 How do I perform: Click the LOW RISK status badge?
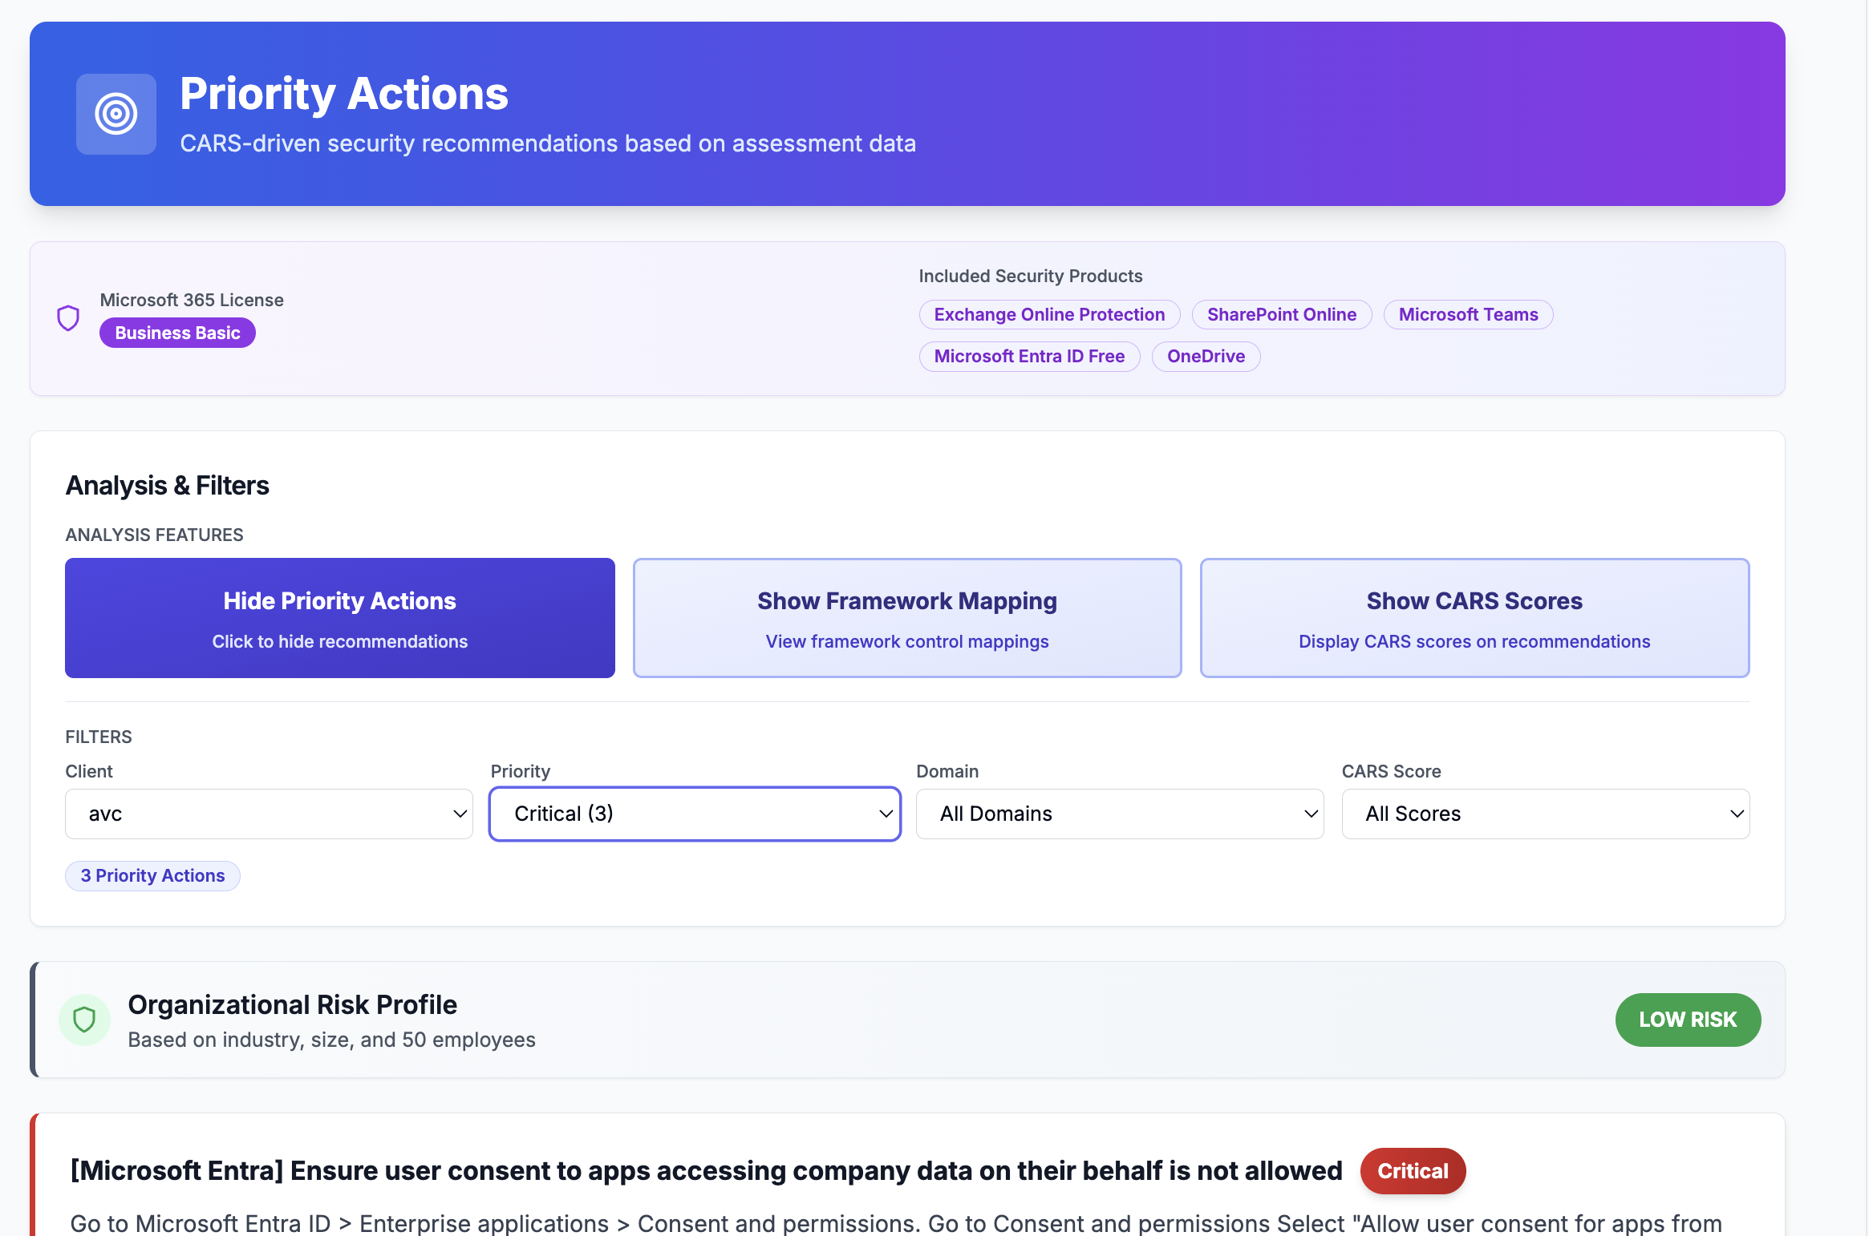click(1687, 1020)
